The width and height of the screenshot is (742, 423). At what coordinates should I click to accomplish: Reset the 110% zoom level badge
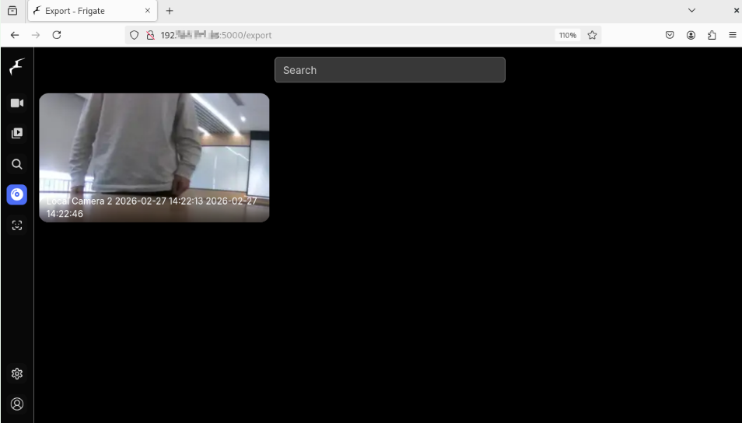tap(567, 35)
